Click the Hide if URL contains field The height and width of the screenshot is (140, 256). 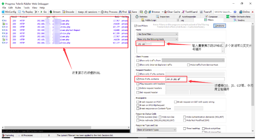click(195, 79)
